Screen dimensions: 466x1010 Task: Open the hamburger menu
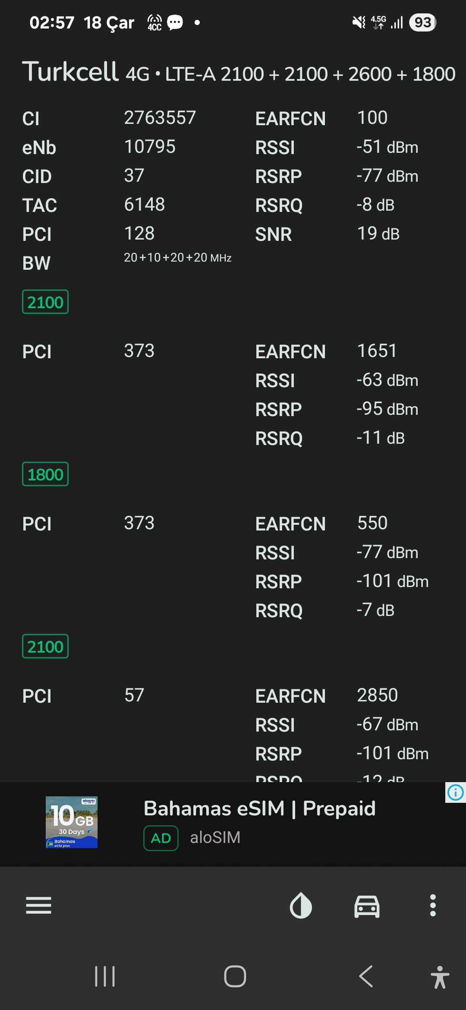38,905
